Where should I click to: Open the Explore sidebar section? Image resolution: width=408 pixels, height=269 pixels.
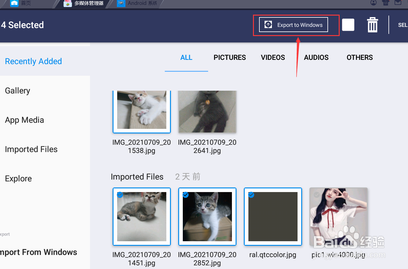tap(18, 178)
